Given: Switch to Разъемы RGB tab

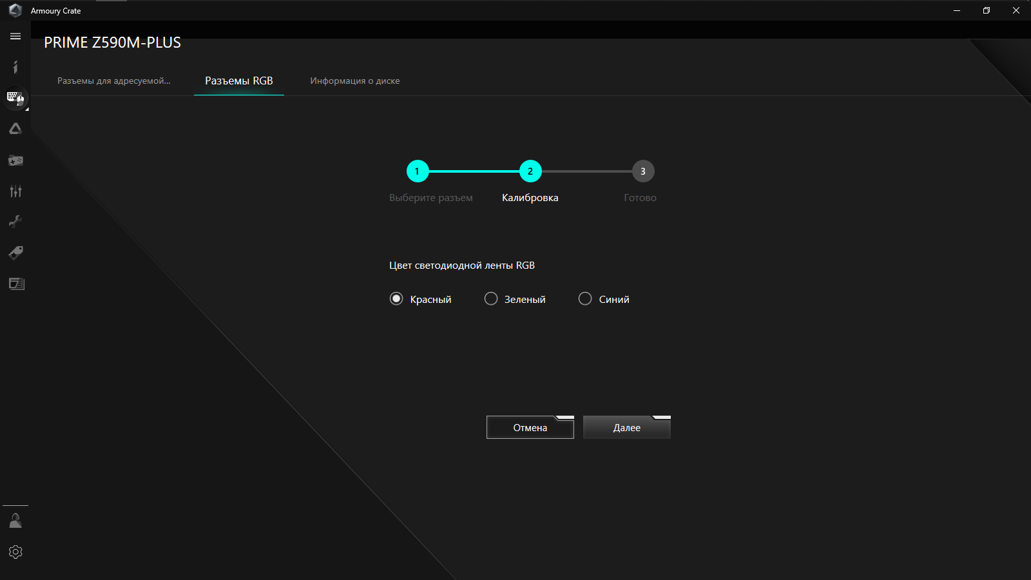Looking at the screenshot, I should [239, 81].
